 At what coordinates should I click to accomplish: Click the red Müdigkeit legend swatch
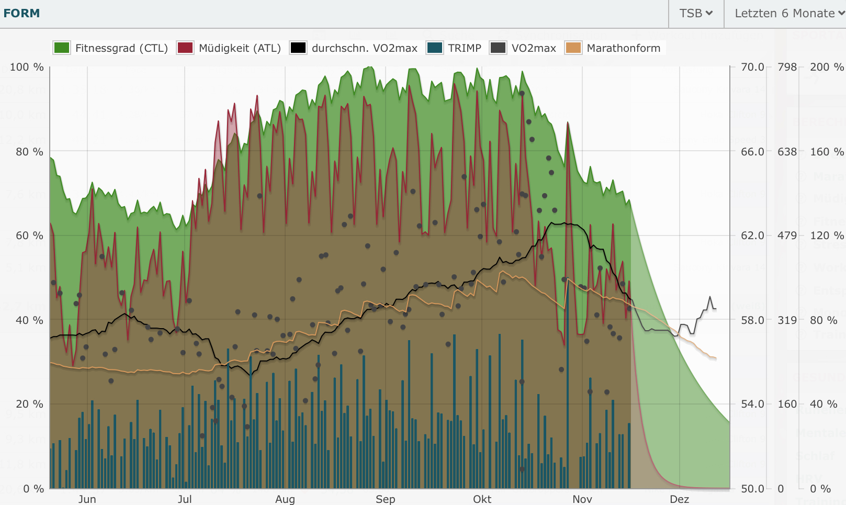185,48
